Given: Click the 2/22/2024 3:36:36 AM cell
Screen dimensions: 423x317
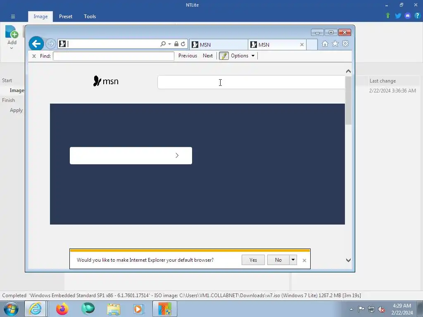Looking at the screenshot, I should coord(392,90).
